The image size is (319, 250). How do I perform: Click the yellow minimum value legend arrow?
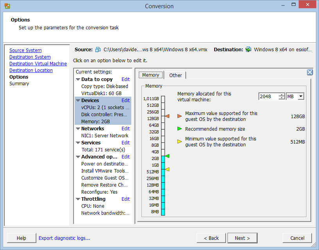[179, 142]
